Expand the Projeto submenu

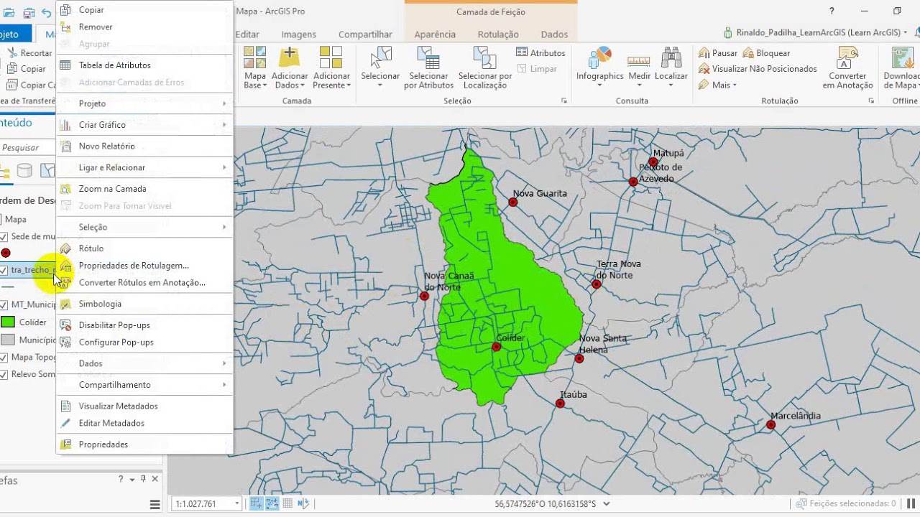(144, 103)
